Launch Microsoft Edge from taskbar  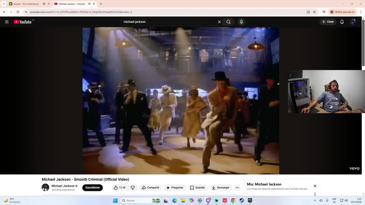pyautogui.click(x=175, y=200)
